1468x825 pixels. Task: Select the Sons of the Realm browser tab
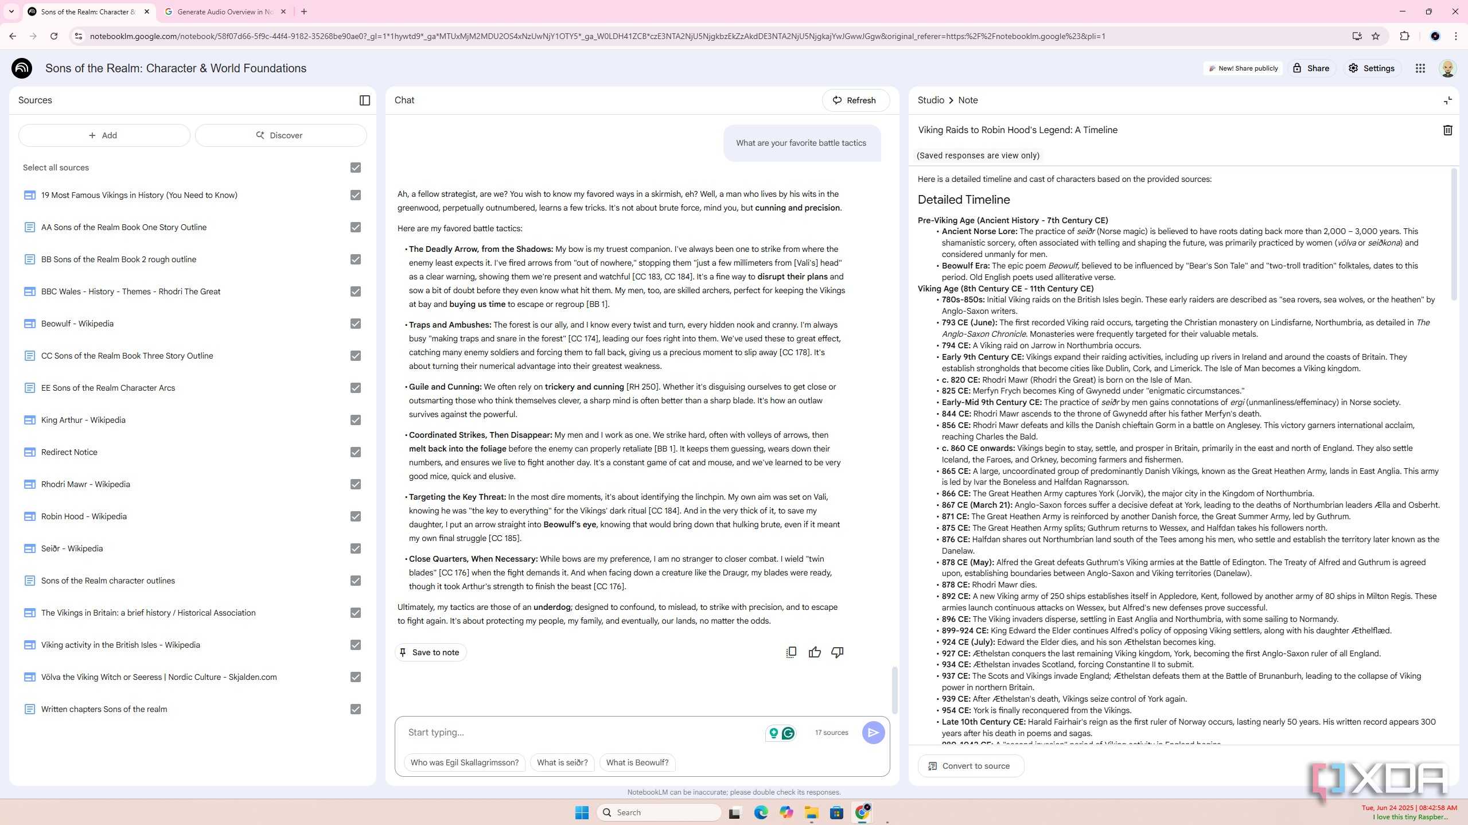(88, 11)
